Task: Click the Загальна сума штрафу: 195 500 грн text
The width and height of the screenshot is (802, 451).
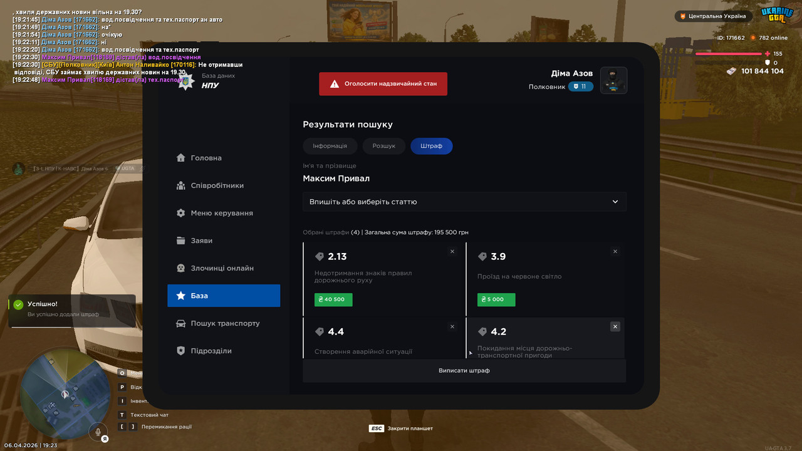Action: pyautogui.click(x=417, y=232)
